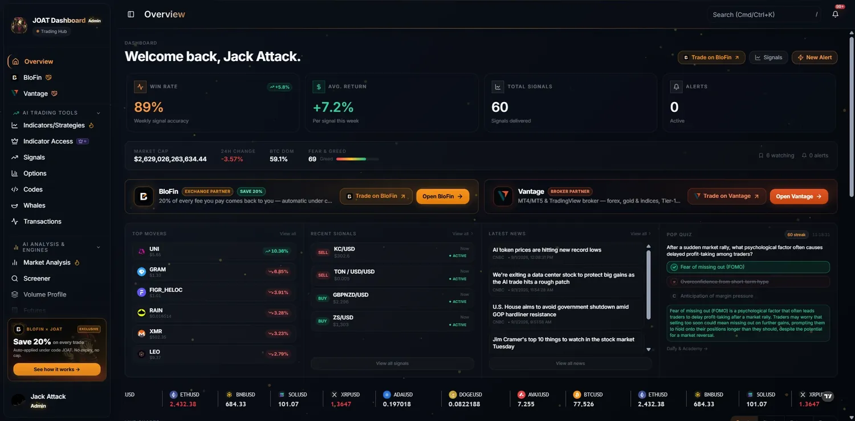855x421 pixels.
Task: Click the crown icon beside Indicator Access
Action: coord(15,141)
